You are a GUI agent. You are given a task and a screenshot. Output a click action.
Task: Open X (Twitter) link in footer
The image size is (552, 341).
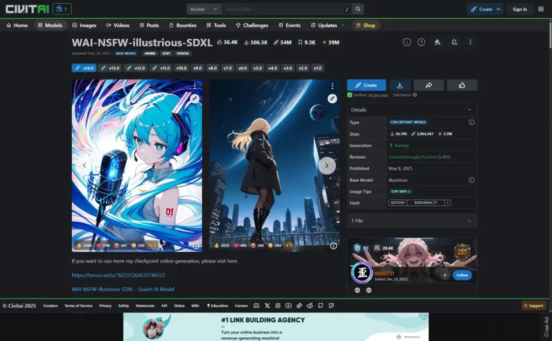pos(267,306)
